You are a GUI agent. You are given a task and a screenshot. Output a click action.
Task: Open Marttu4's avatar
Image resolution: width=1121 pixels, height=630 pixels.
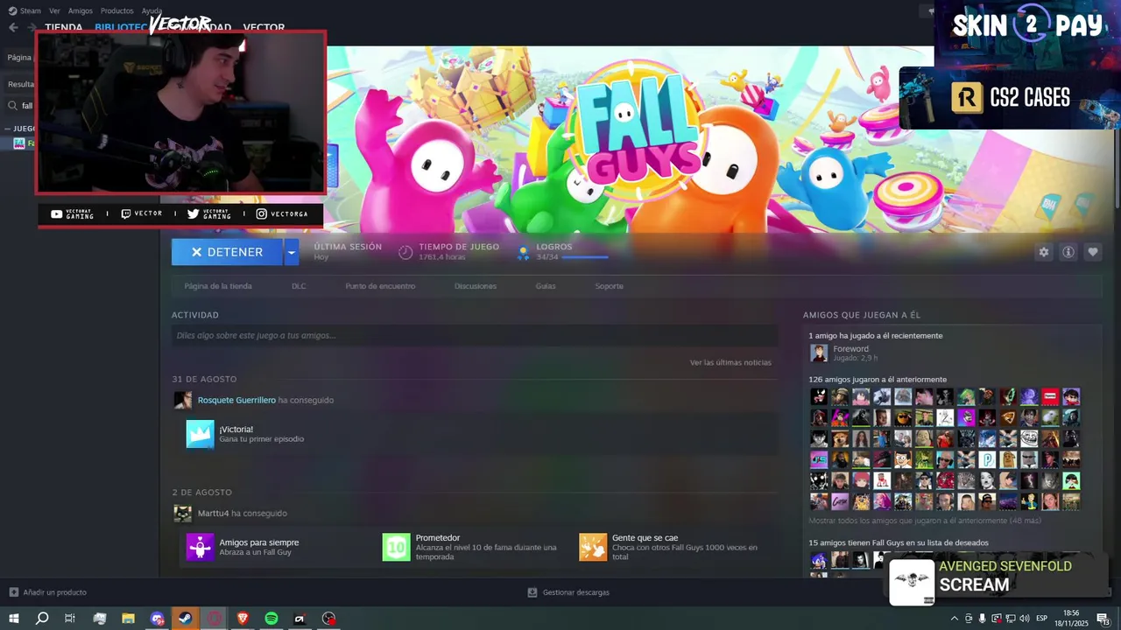[182, 514]
